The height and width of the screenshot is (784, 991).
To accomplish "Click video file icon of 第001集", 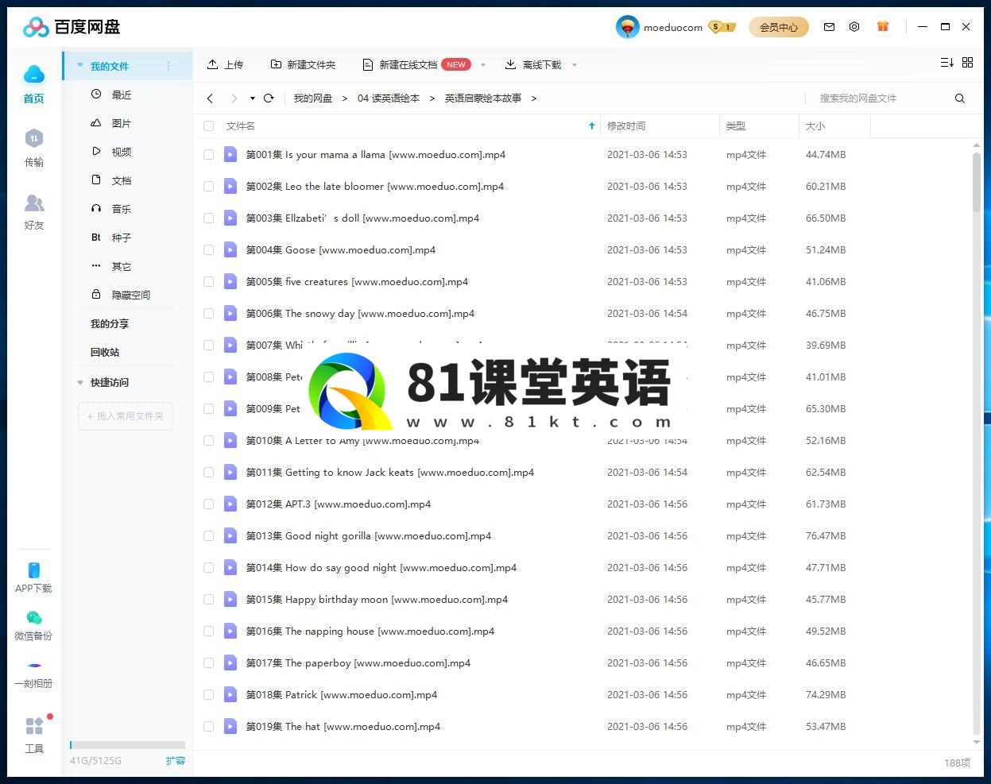I will click(230, 154).
